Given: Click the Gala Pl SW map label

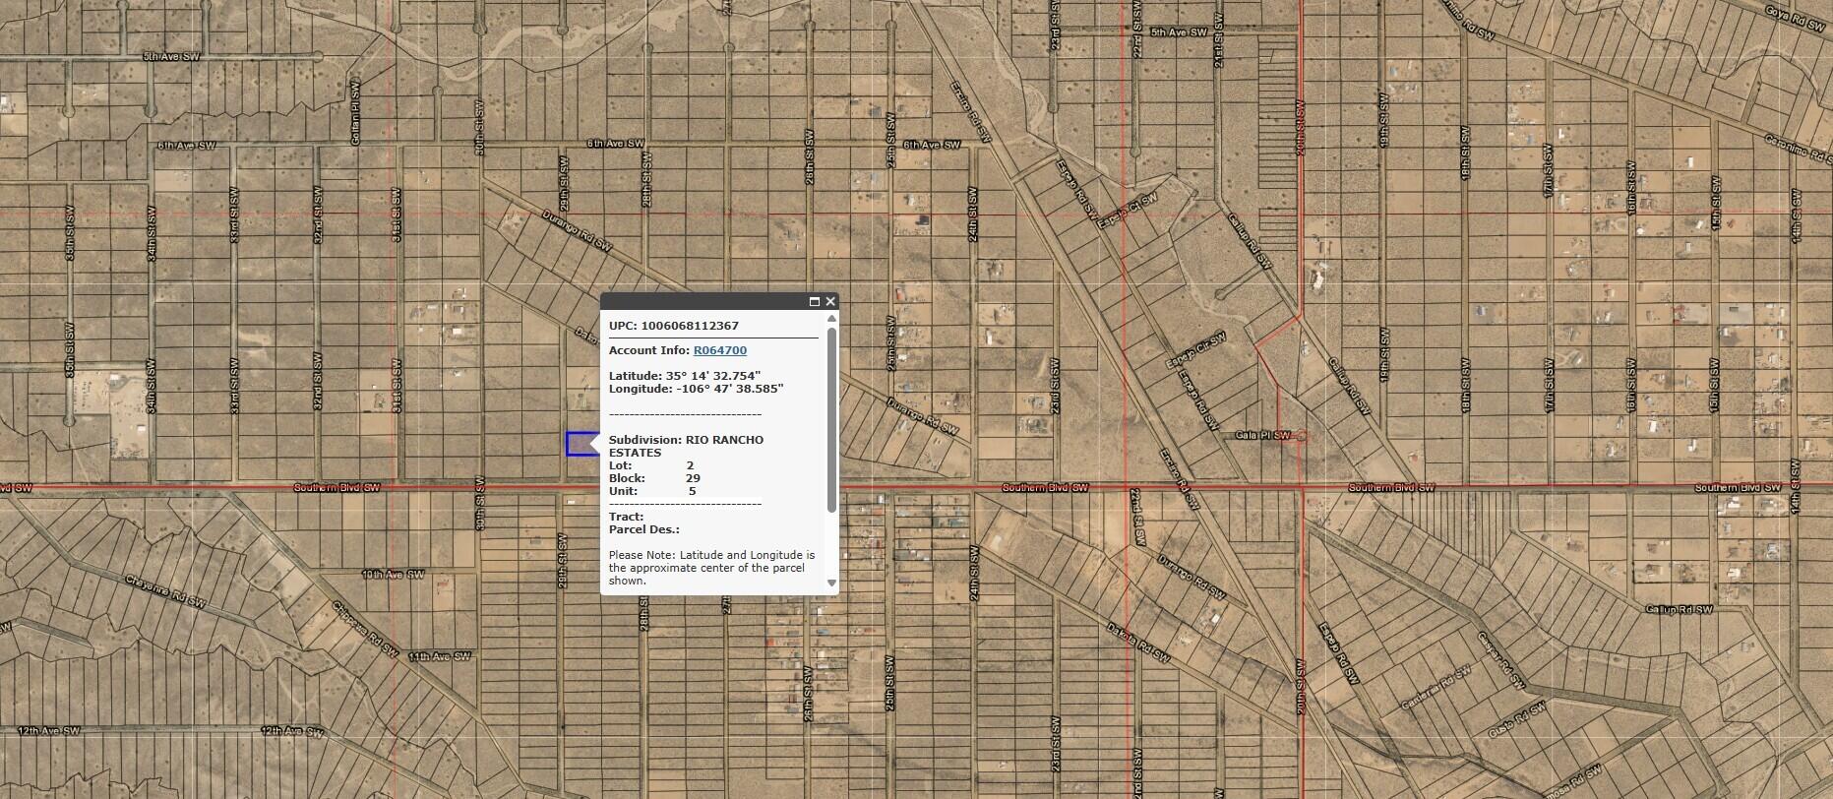Looking at the screenshot, I should (x=1262, y=435).
